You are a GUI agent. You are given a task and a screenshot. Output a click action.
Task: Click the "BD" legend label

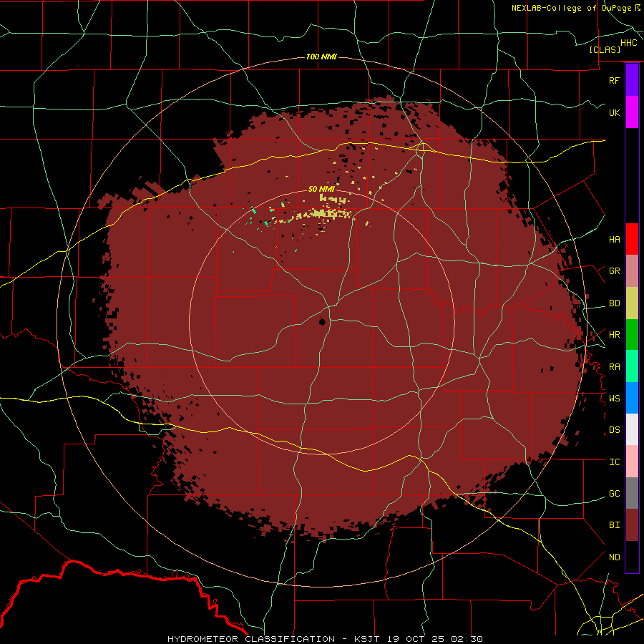(x=614, y=303)
